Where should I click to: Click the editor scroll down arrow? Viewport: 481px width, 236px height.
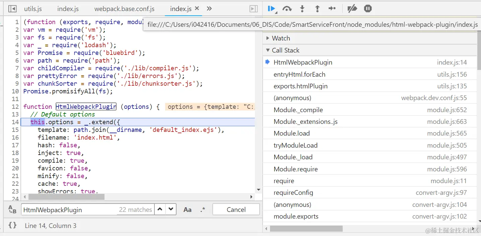pos(258,190)
